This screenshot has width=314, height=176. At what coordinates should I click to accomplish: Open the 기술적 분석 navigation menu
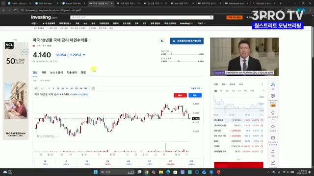coord(104,23)
